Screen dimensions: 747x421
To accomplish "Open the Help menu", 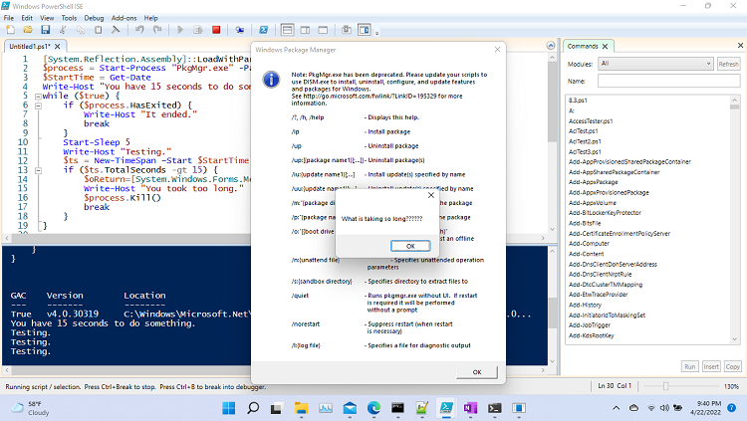I will click(x=150, y=18).
